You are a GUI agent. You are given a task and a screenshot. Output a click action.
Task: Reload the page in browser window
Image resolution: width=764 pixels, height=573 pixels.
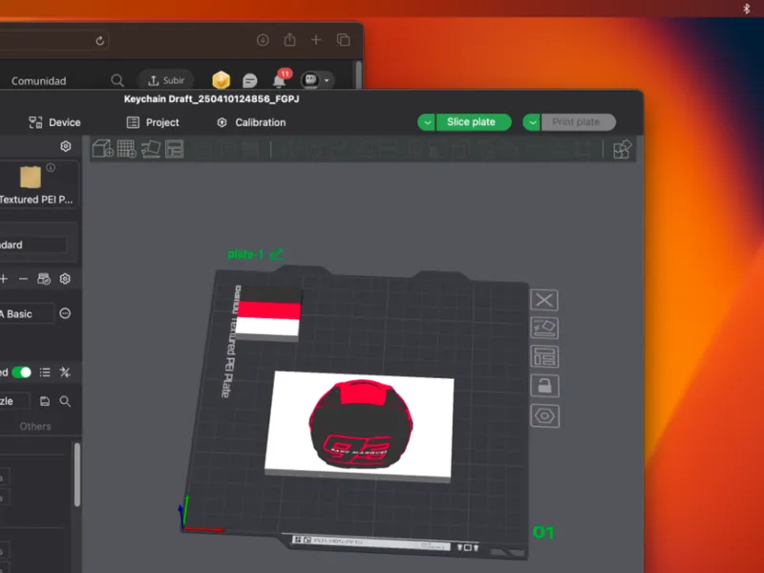[x=100, y=40]
